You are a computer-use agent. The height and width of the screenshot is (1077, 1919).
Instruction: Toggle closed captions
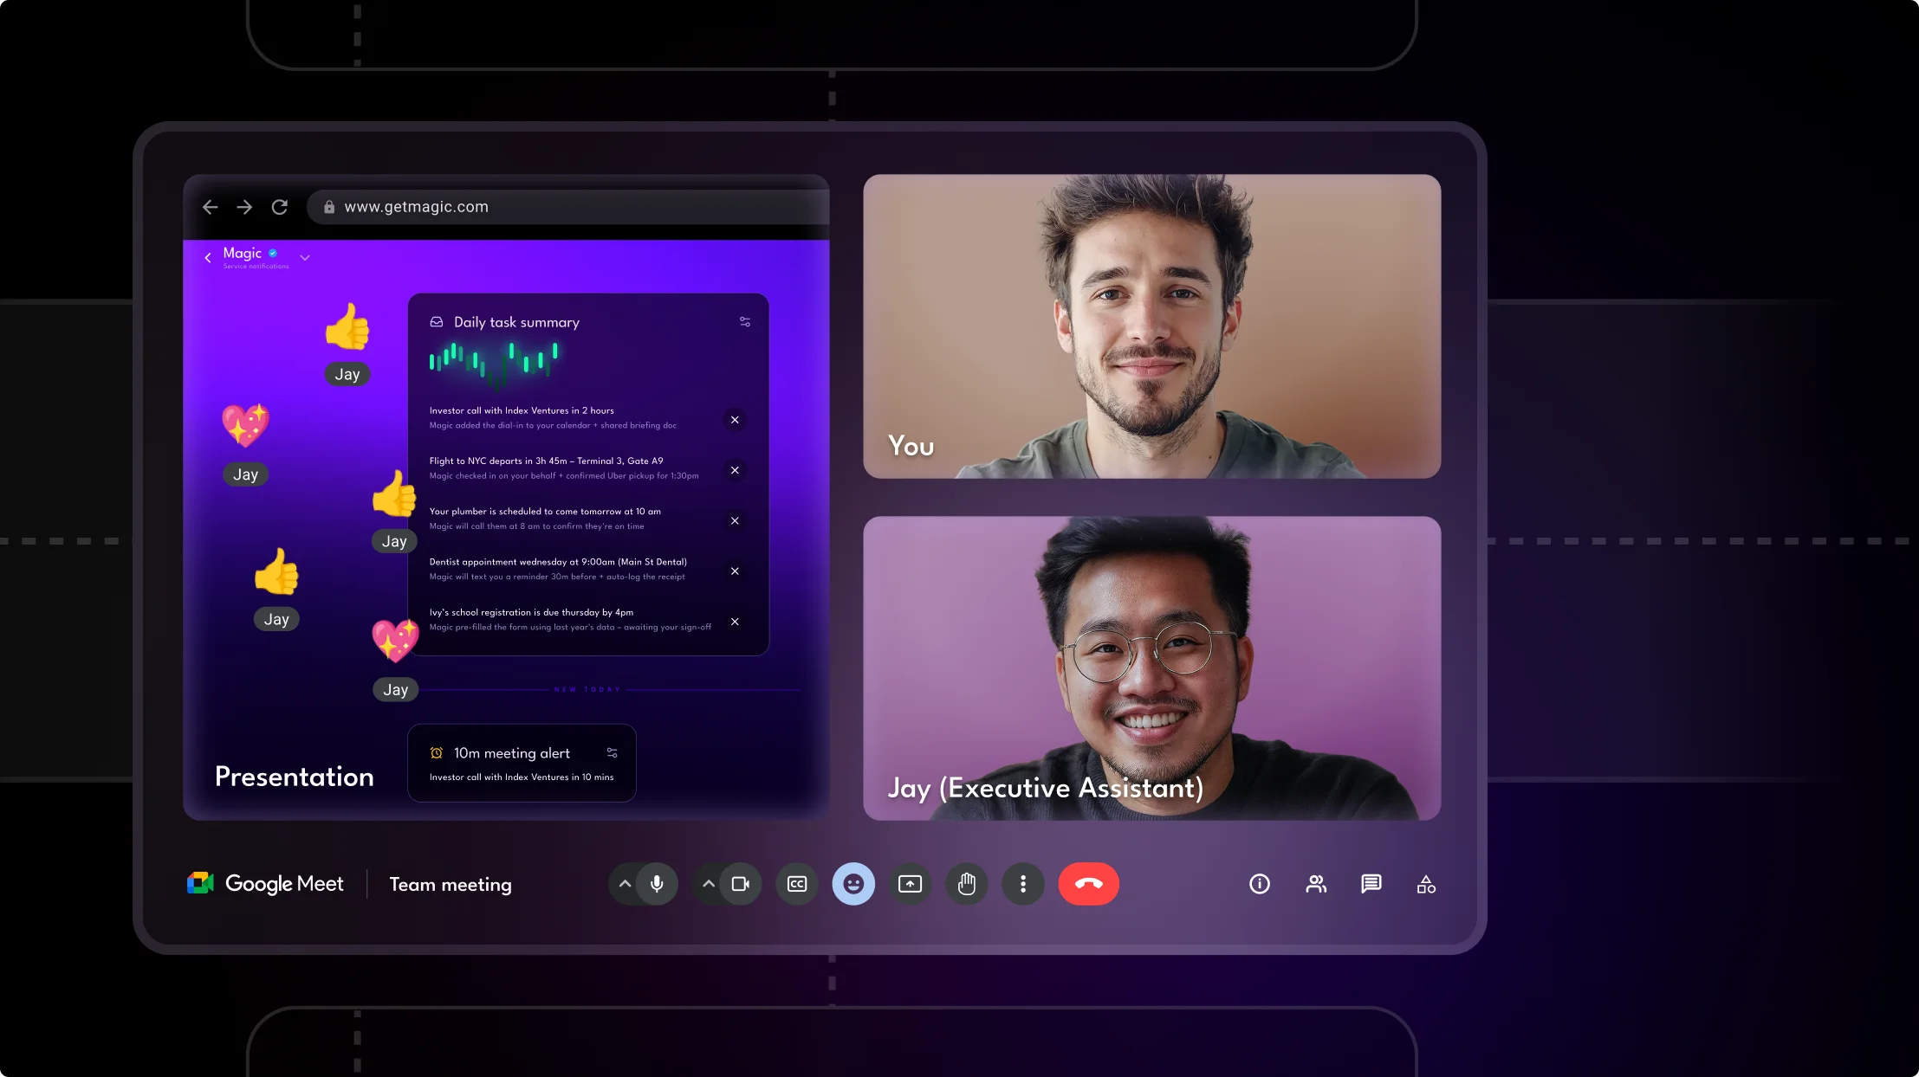click(796, 884)
